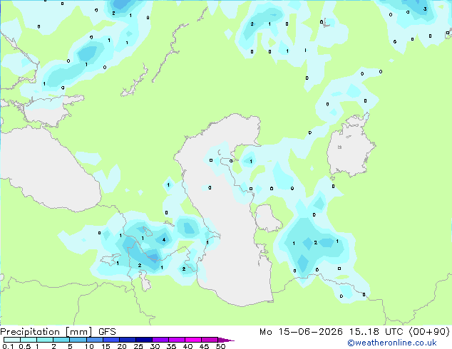Click the 'GFS' model label
452x349 pixels.
107,332
